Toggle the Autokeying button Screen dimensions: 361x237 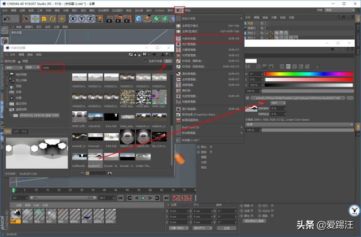[x=182, y=198]
